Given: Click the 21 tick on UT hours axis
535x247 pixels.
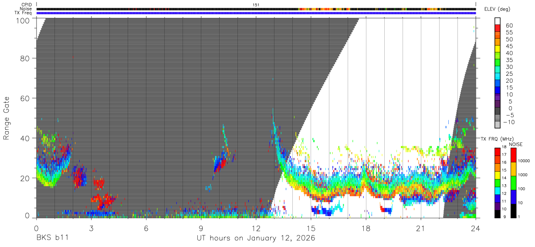Looking at the screenshot, I should [x=421, y=228].
